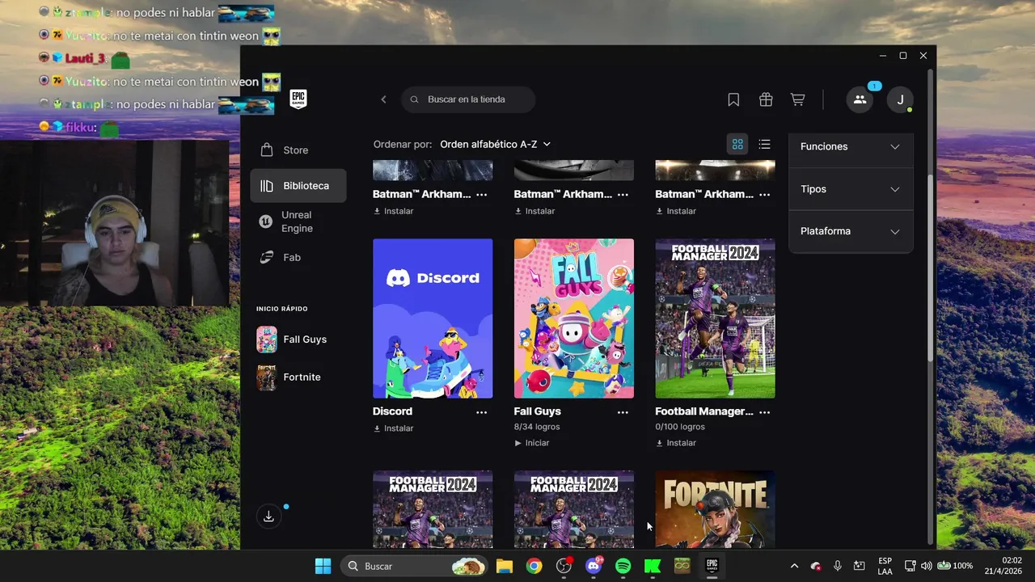
Task: Show hidden tray icons chevron
Action: tap(794, 566)
